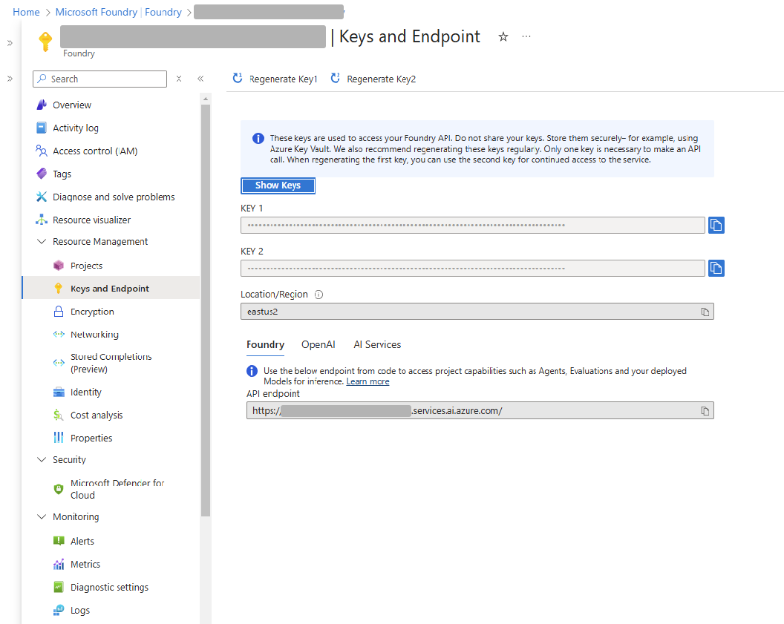Switch to the AI Services endpoint tab
This screenshot has height=624, width=784.
pos(377,345)
